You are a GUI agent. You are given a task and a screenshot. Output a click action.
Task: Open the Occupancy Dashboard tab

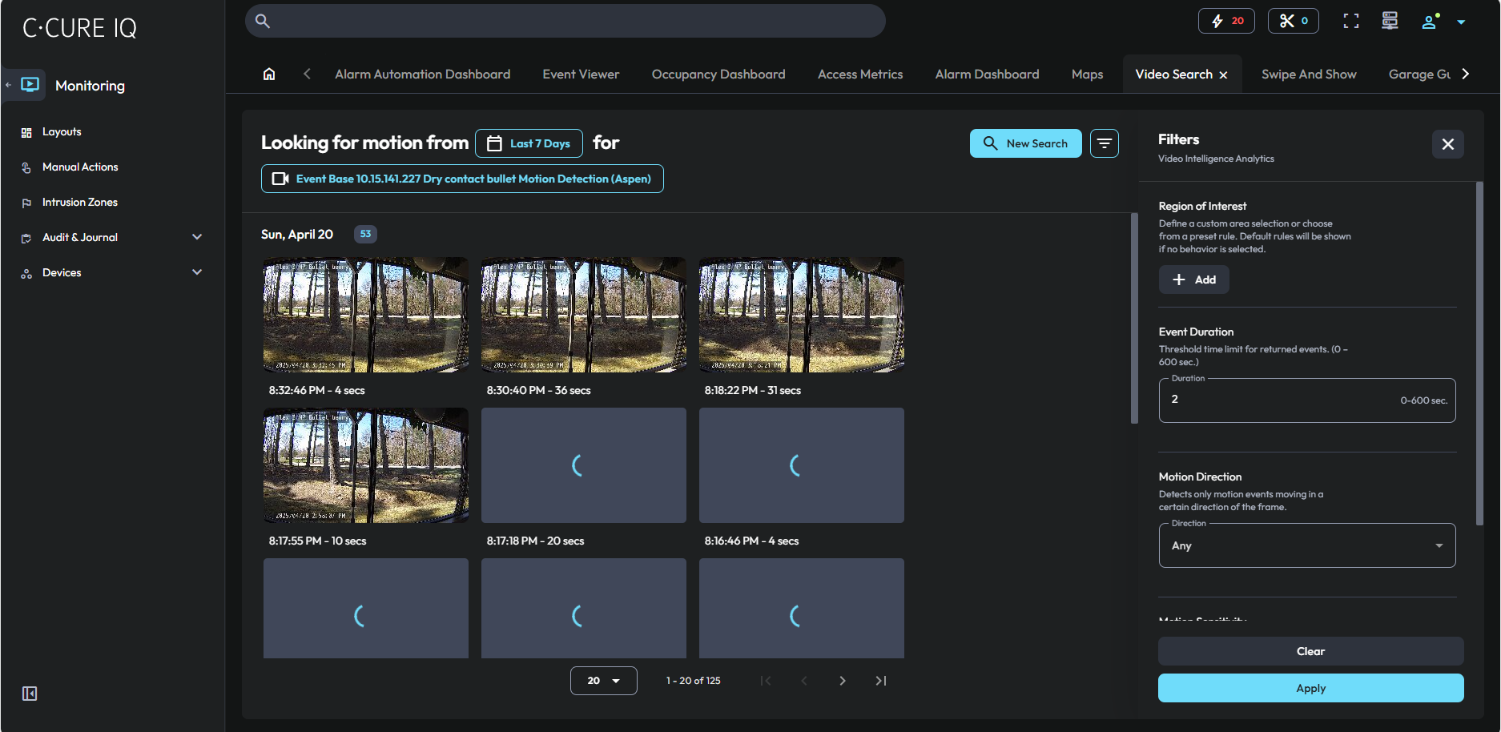[718, 74]
